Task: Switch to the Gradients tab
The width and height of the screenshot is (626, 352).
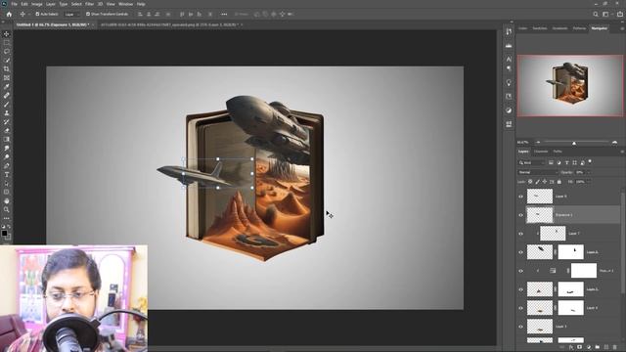Action: tap(559, 28)
